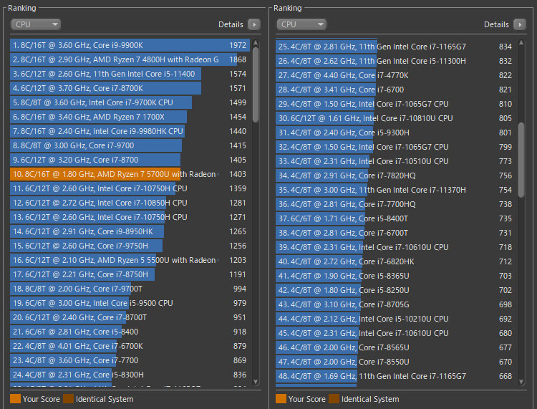Click scroll down arrow in right ranking list
Image resolution: width=537 pixels, height=409 pixels.
pos(521,382)
